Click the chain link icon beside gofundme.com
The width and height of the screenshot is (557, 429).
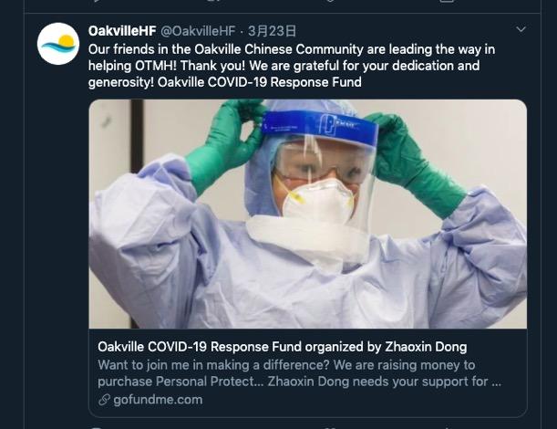[104, 400]
